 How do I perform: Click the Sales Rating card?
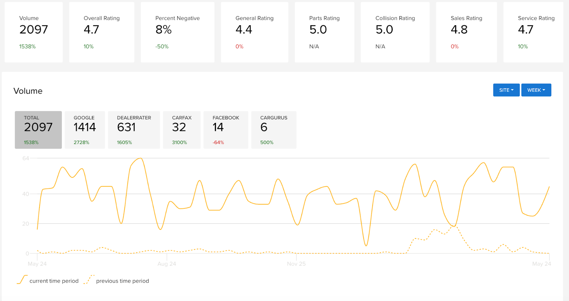[466, 32]
